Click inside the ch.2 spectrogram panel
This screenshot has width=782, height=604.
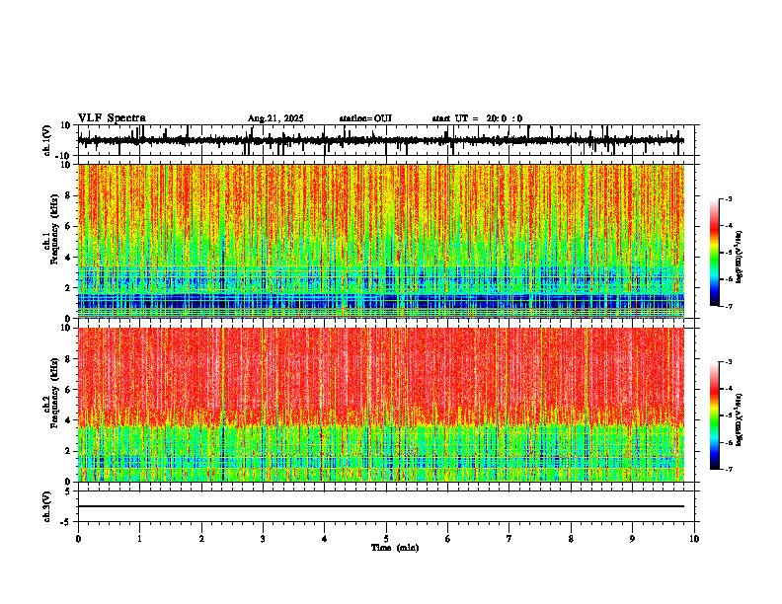coord(381,405)
